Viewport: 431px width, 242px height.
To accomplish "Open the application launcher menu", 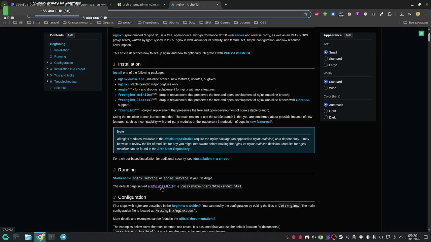I will click(6, 237).
